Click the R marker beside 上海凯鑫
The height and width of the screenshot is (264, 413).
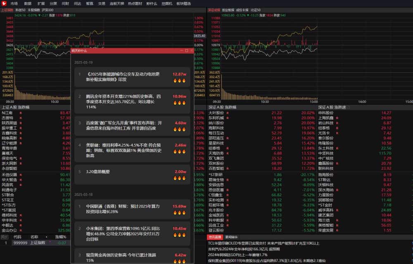(x=337, y=118)
